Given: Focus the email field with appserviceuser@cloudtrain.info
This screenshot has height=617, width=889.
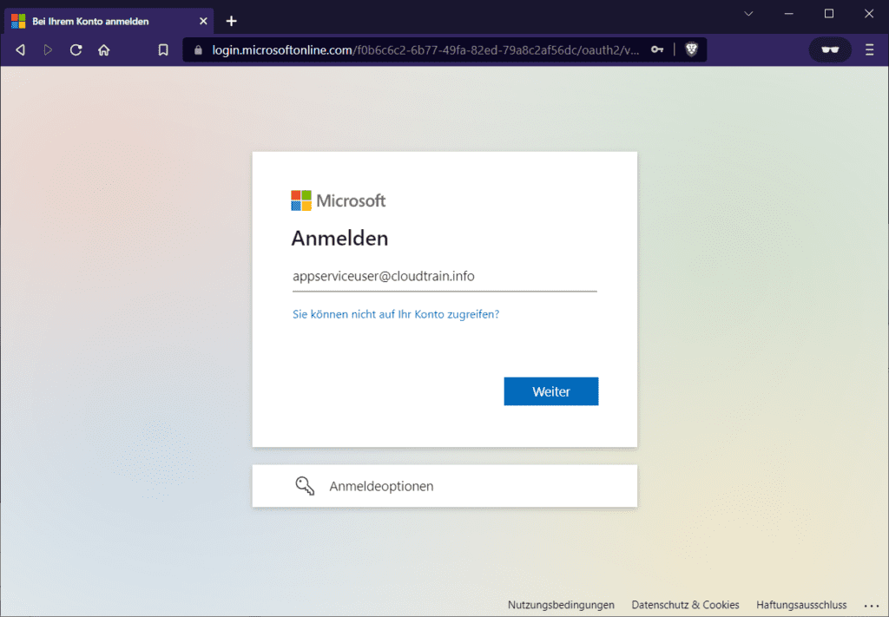Looking at the screenshot, I should (x=444, y=277).
